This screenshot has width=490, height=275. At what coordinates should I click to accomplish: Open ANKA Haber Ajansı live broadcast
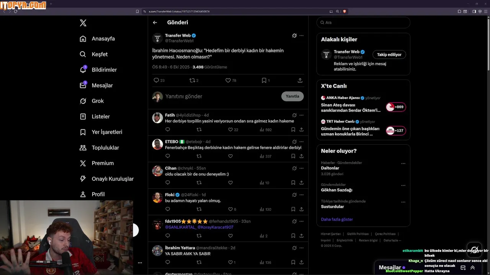pos(363,105)
